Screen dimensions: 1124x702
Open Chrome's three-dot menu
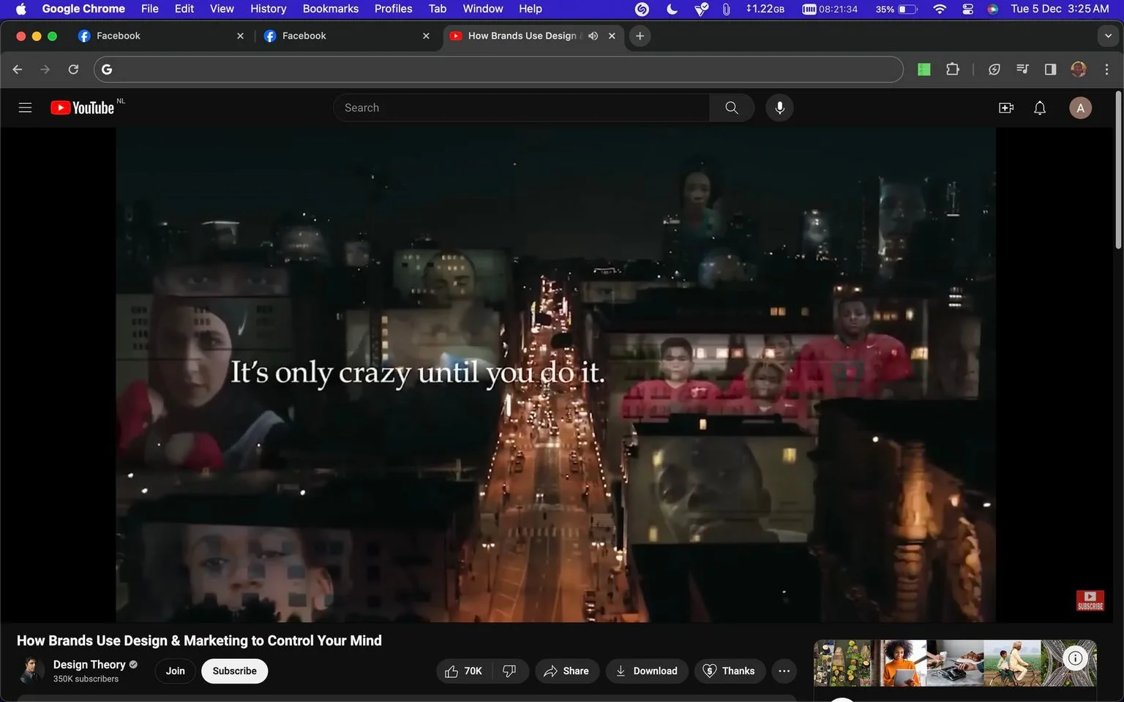coord(1106,69)
